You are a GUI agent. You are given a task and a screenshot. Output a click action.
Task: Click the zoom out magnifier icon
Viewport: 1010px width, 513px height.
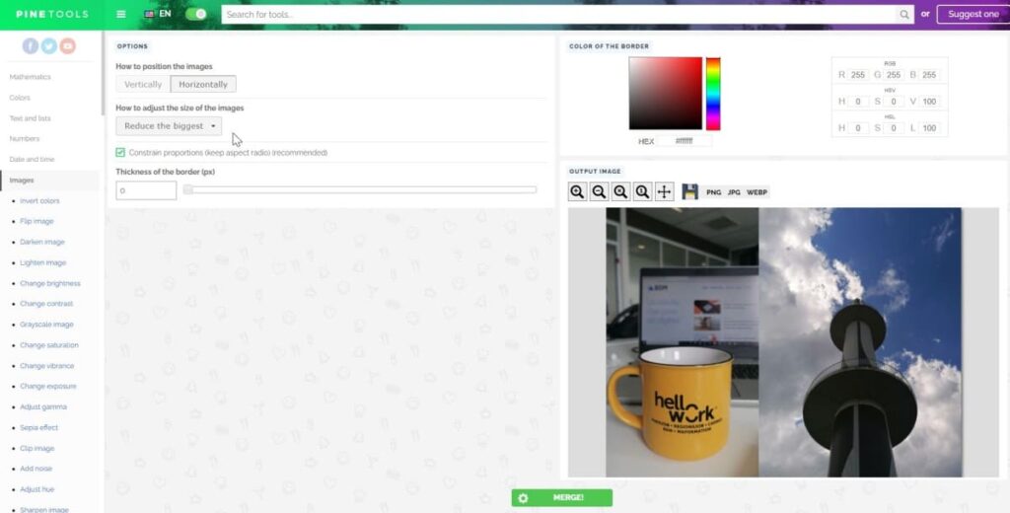(x=599, y=191)
